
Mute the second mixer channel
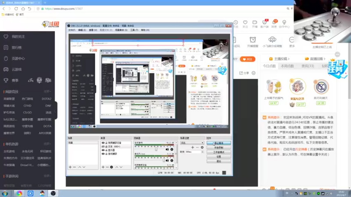(167, 160)
